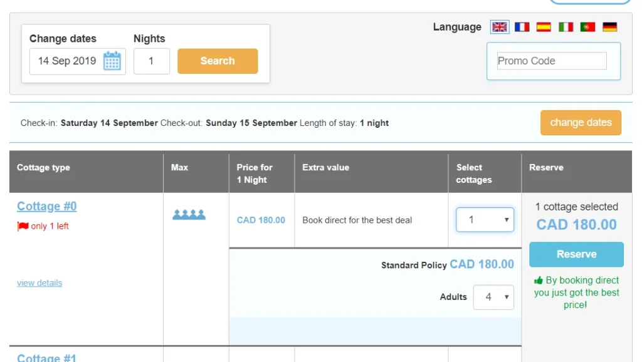The height and width of the screenshot is (362, 642).
Task: Click the Search button
Action: pos(218,61)
